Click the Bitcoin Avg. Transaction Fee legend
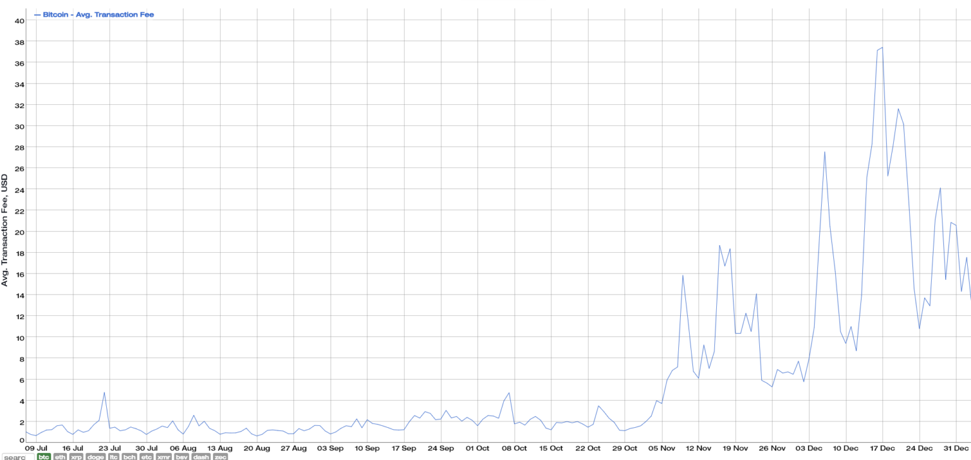Image resolution: width=971 pixels, height=460 pixels. 98,14
